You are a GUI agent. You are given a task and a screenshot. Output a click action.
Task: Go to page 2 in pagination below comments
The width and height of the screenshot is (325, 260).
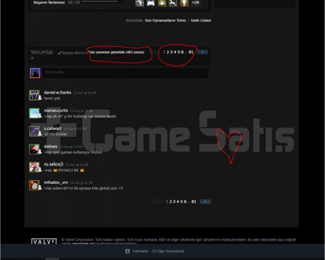(x=171, y=202)
